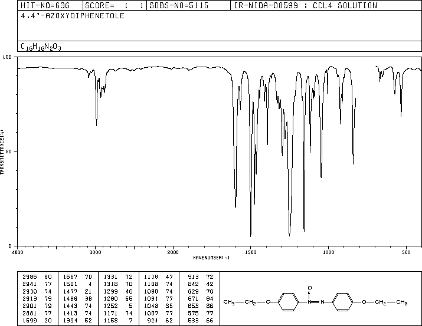Click the 0 y-axis tick label
This screenshot has height=326, width=422.
click(x=10, y=246)
